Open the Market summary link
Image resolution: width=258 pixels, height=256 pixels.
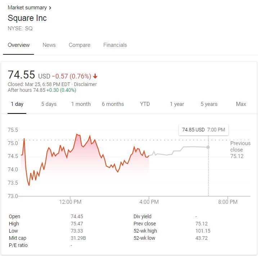point(27,8)
